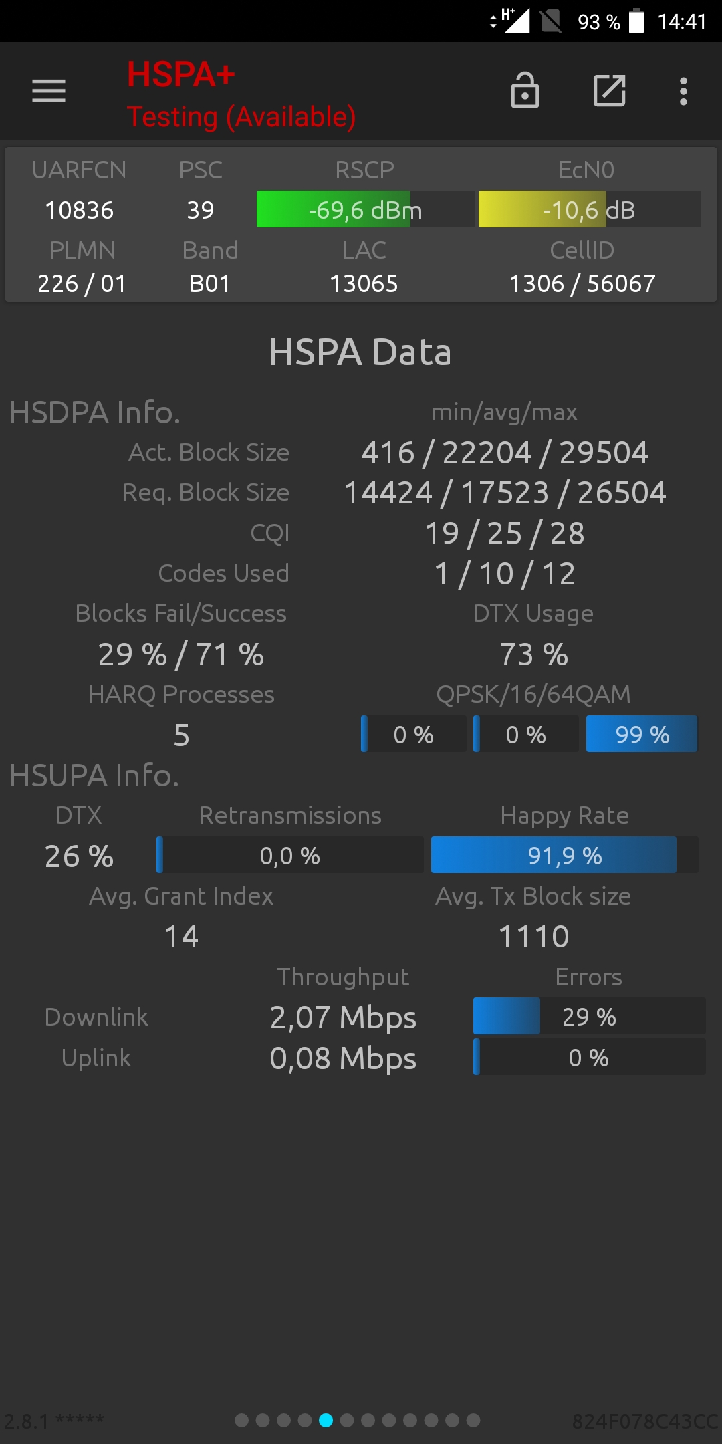Screen dimensions: 722x1444
Task: Tap the unlock padlock icon
Action: click(x=525, y=90)
